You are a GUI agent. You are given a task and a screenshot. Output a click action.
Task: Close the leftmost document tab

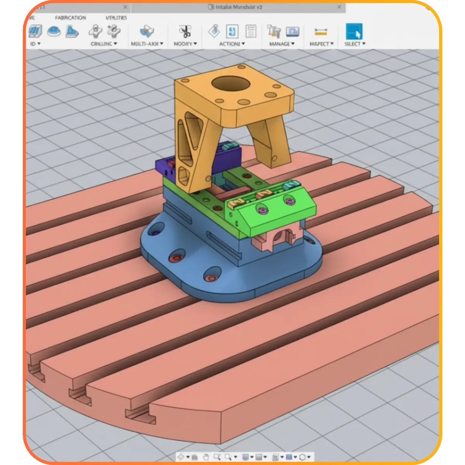(x=125, y=7)
